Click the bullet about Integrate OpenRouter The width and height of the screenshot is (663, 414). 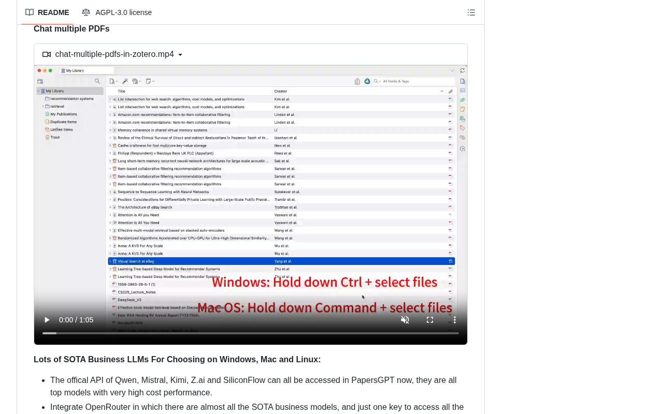[257, 407]
